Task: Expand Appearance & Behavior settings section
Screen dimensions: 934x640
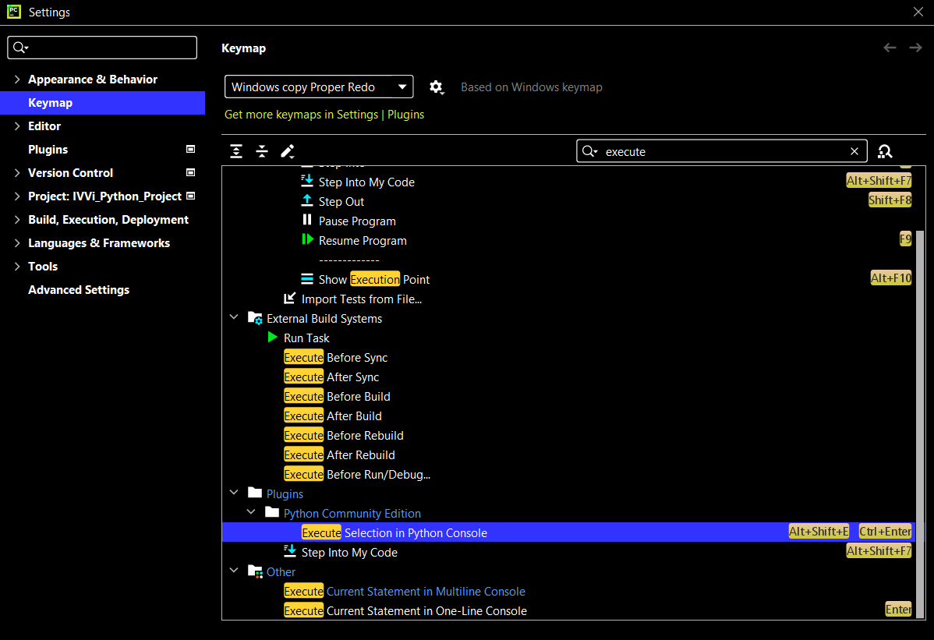Action: (x=17, y=80)
